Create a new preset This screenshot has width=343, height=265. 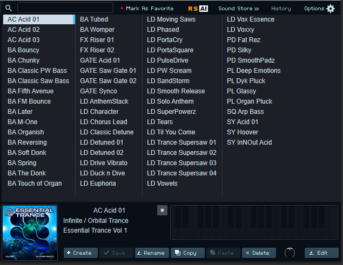tap(80, 253)
